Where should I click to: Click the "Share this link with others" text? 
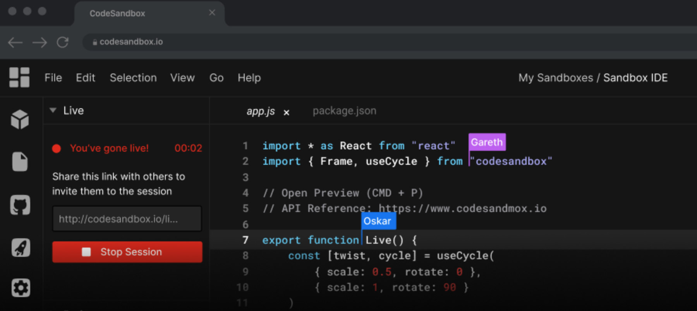point(118,184)
